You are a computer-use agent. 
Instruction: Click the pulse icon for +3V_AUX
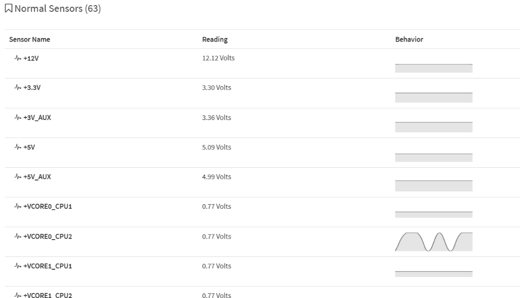[17, 117]
